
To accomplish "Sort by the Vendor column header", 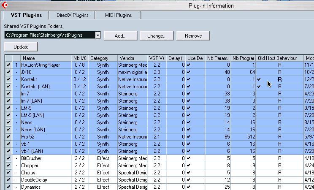I will pos(133,58).
